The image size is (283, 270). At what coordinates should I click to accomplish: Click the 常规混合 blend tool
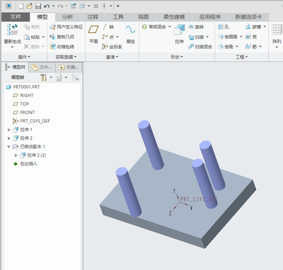click(154, 27)
